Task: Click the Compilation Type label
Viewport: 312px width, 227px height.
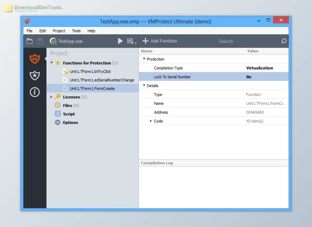Action: tap(168, 68)
